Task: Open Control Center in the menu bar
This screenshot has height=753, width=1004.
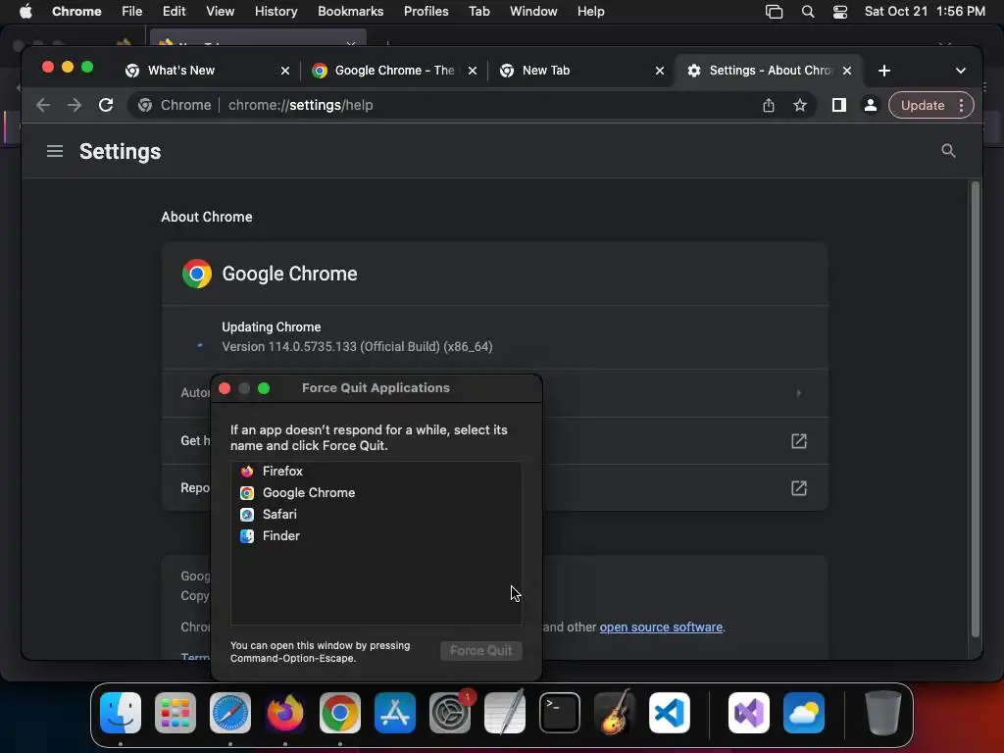Action: 840,12
